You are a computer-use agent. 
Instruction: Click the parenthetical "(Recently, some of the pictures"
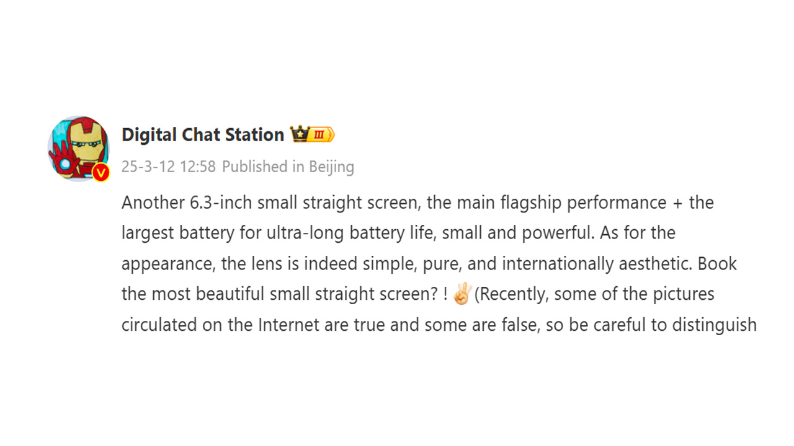(594, 294)
